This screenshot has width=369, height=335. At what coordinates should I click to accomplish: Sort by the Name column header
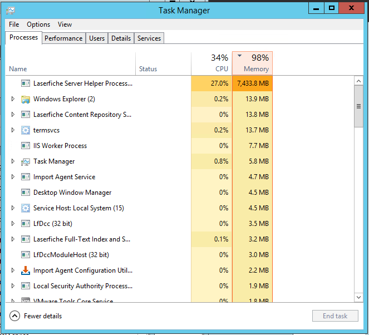(x=70, y=63)
